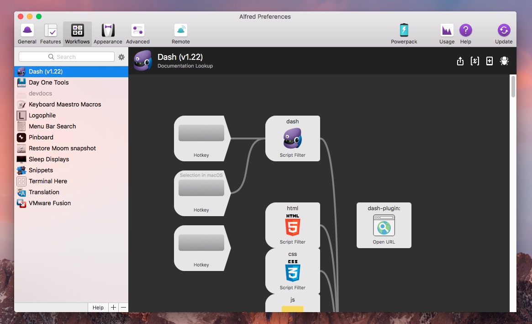532x324 pixels.
Task: Click the Help button below workflow list
Action: (98, 308)
